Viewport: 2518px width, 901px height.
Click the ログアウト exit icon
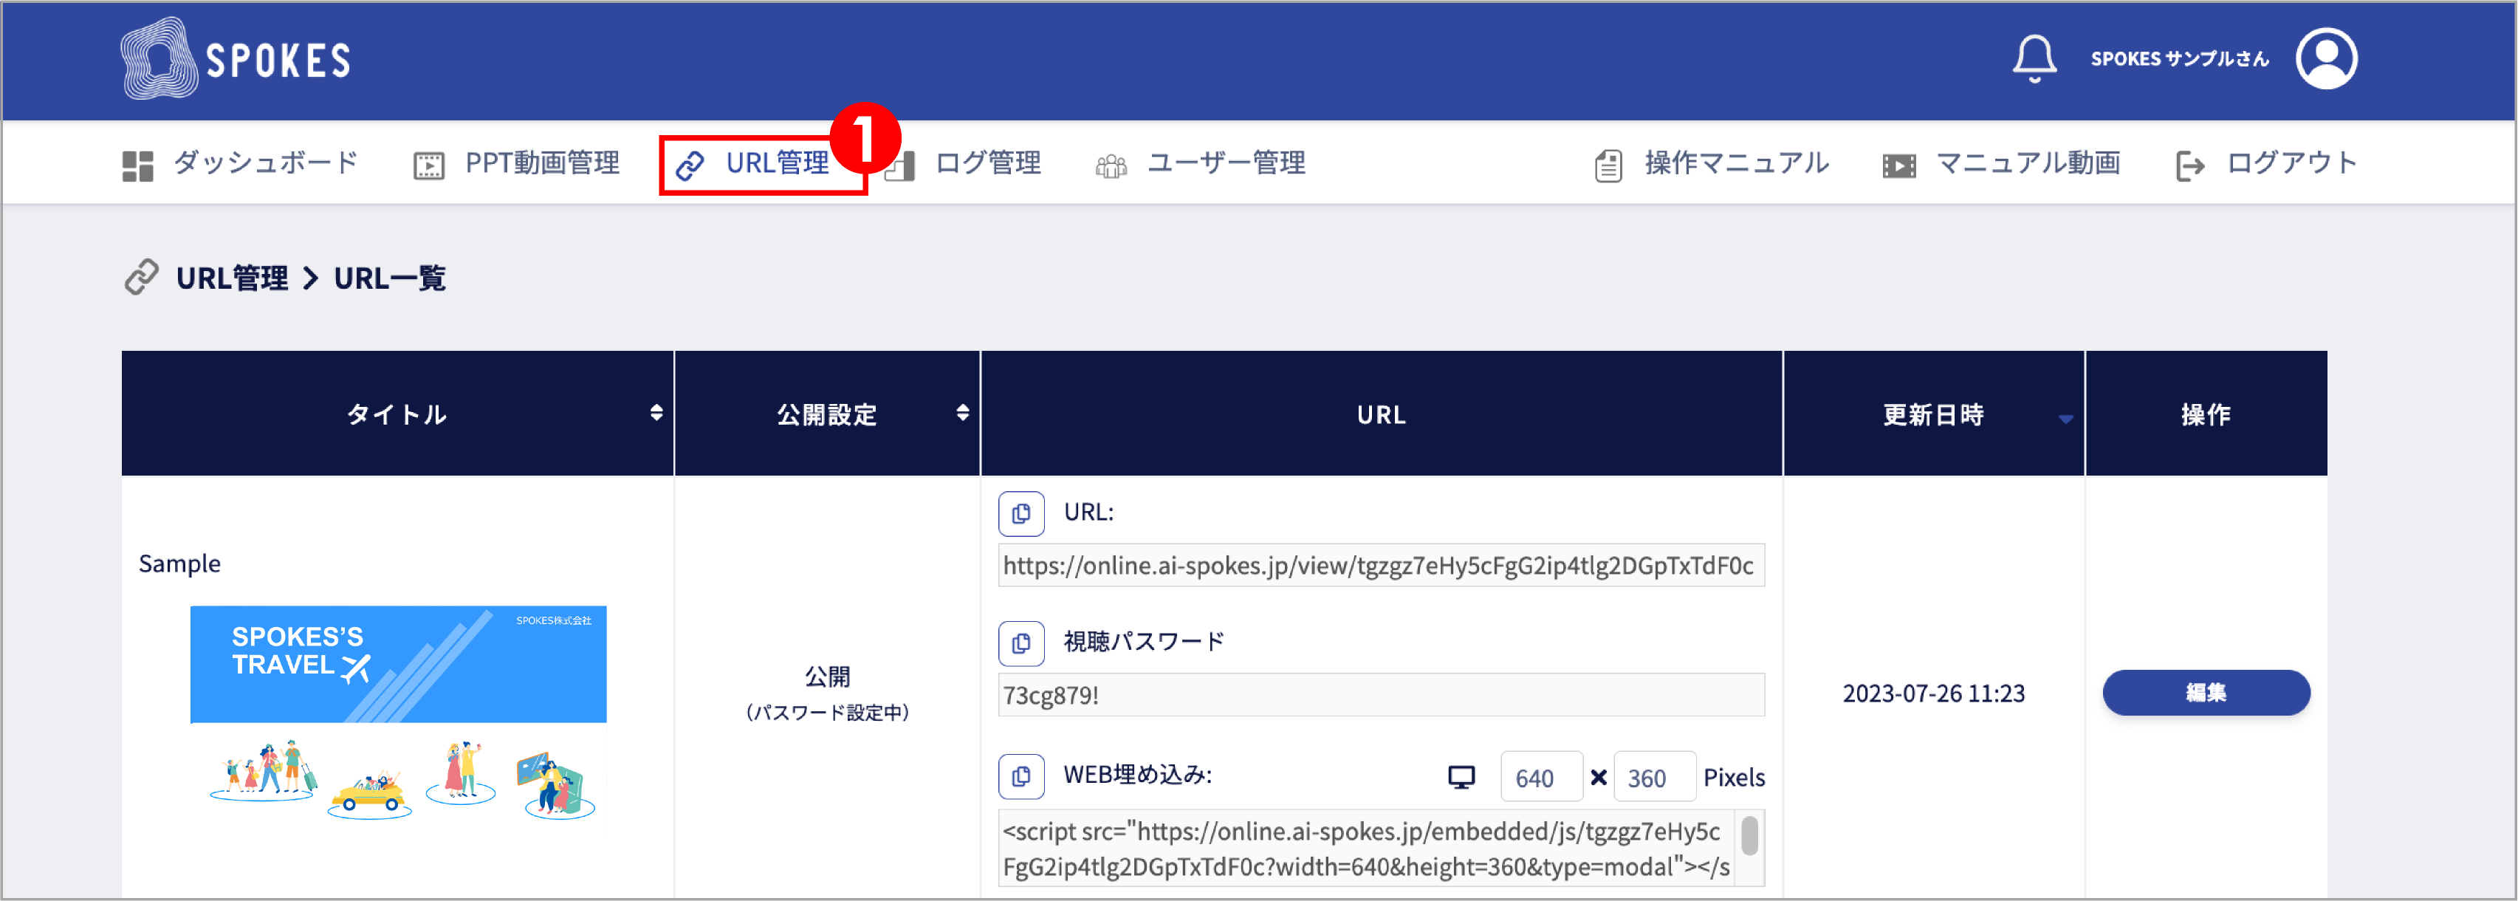tap(2189, 165)
